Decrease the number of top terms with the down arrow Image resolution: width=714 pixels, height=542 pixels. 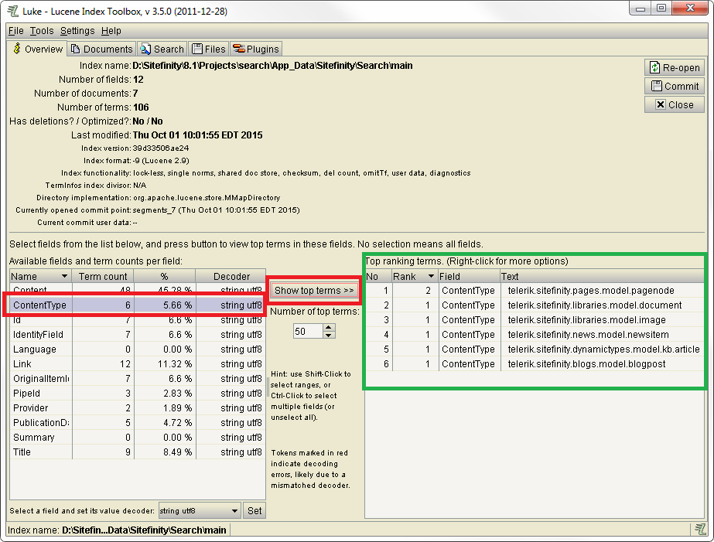click(329, 335)
